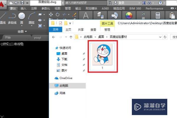This screenshot has height=118, width=177.
Task: Open the Circle tool dropdown arrow
Action: [22, 26]
